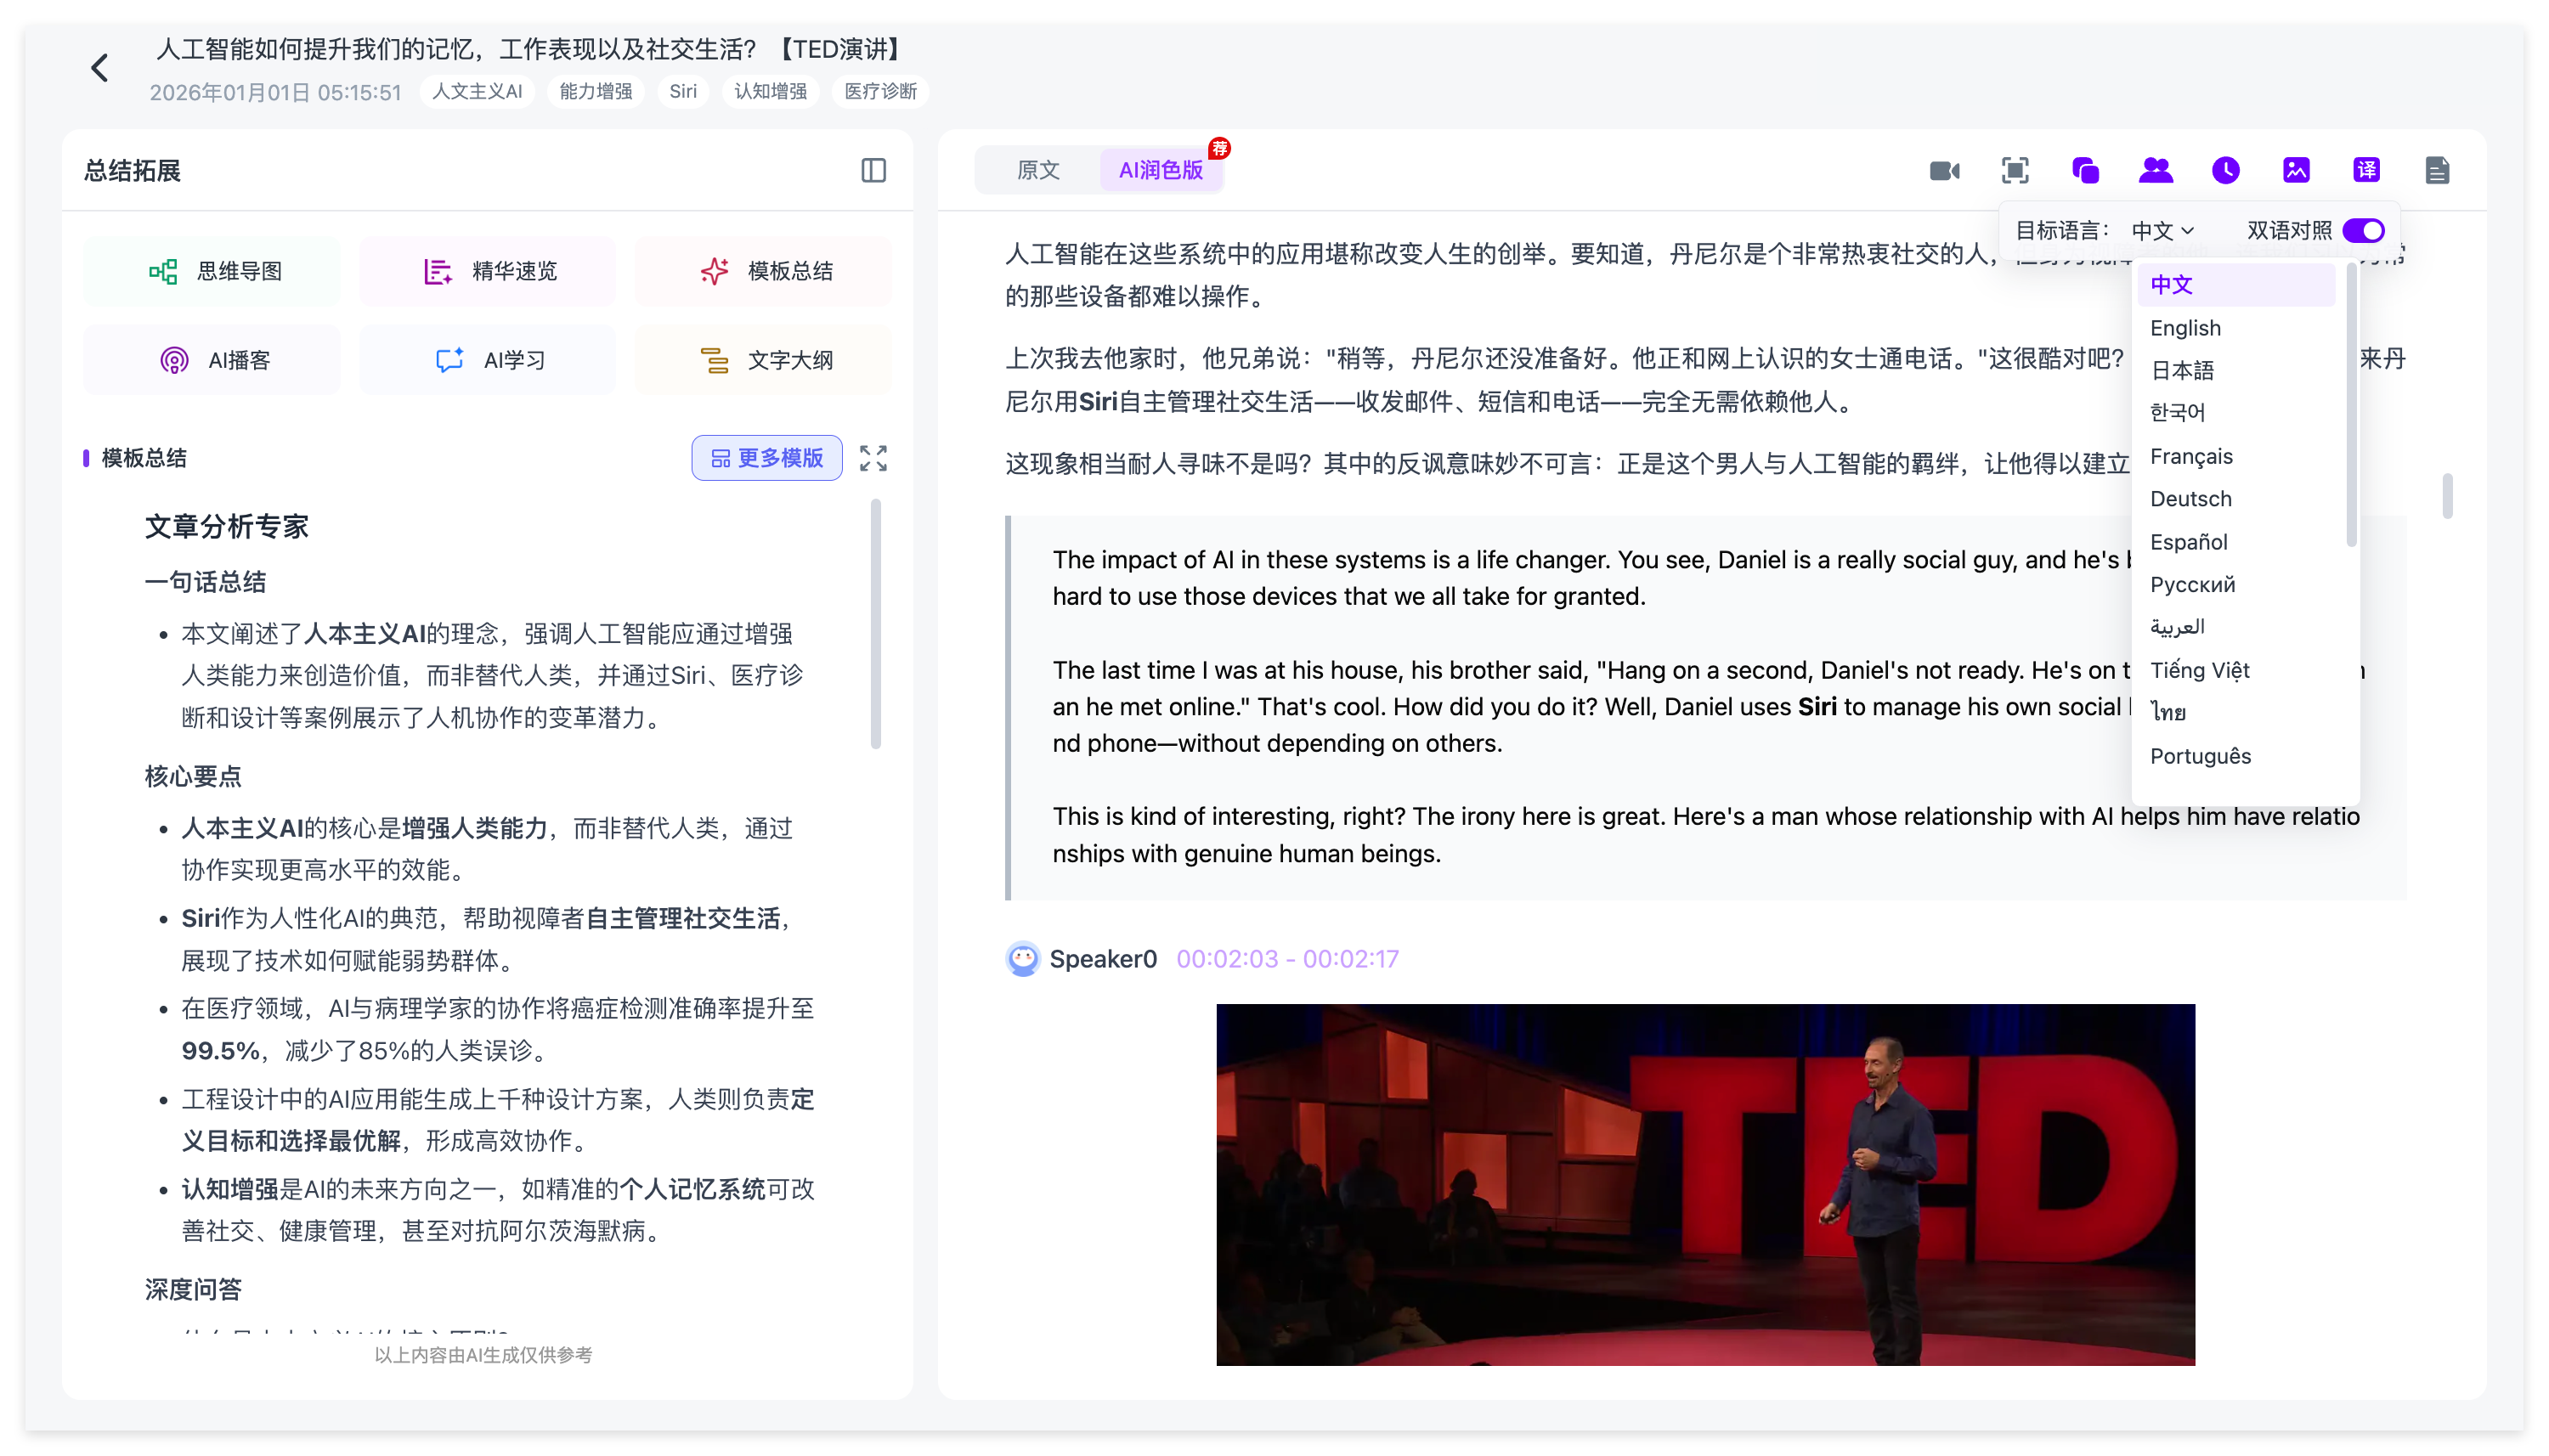Image resolution: width=2549 pixels, height=1456 pixels.
Task: Click the TED talk video thumbnail
Action: click(1705, 1185)
